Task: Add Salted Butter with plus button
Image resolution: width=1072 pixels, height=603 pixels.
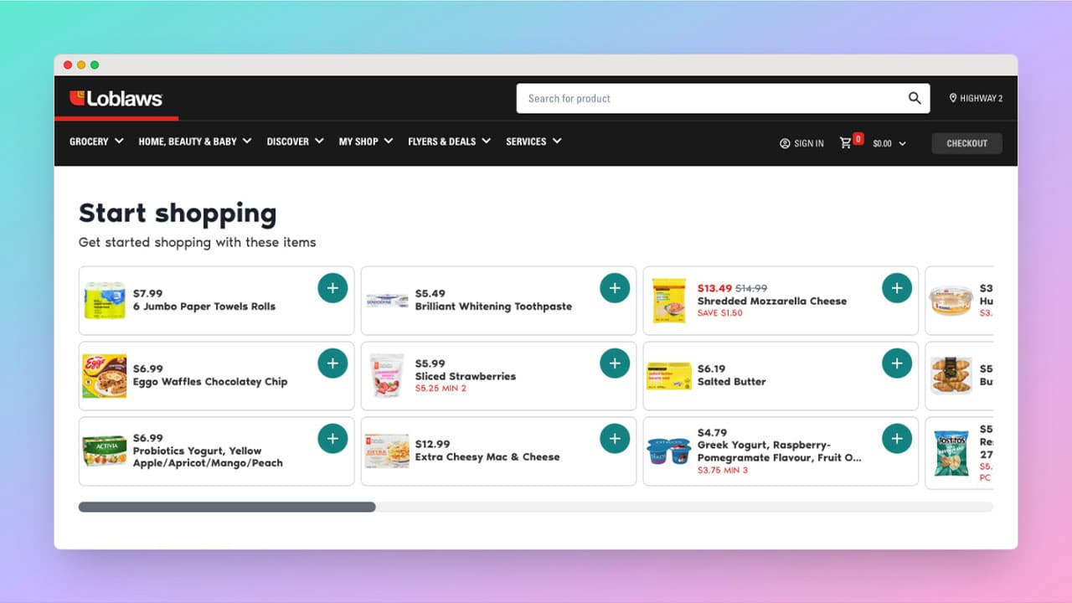Action: click(x=897, y=363)
